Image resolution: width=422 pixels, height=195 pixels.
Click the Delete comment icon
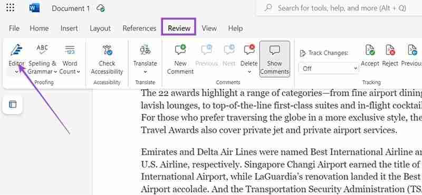tap(249, 50)
